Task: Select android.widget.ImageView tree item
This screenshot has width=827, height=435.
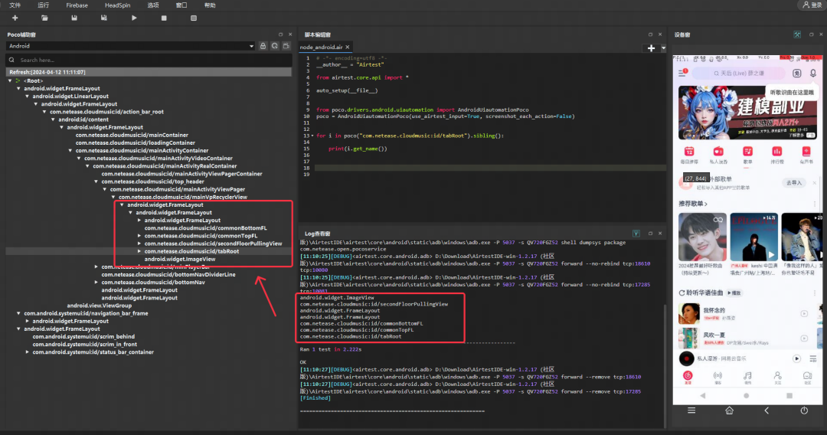Action: 179,259
